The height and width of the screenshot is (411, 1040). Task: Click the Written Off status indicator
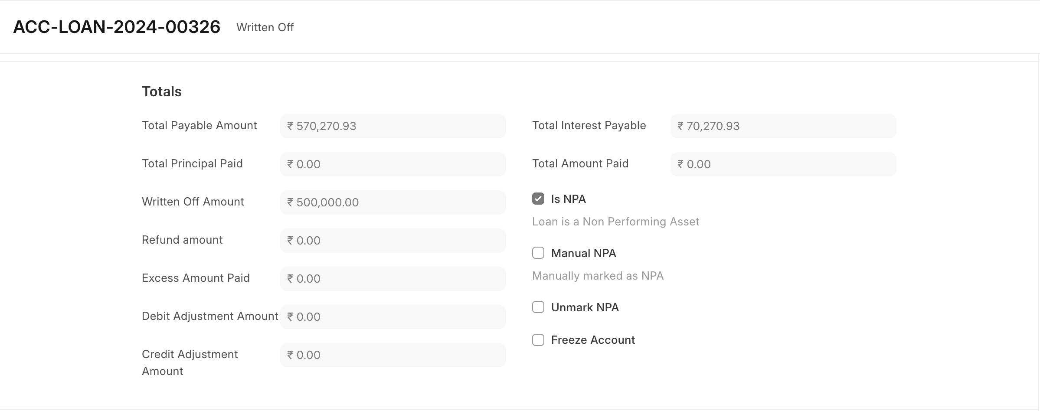point(265,27)
